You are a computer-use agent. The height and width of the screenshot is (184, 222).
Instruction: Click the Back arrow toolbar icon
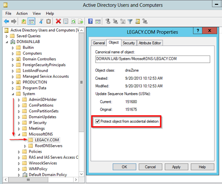tap(7, 21)
